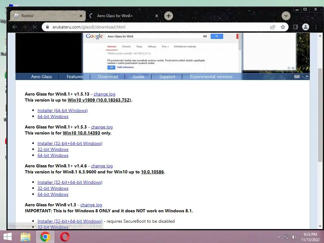324x243 pixels.
Task: Close the Aero Glass for Win8+ tab
Action: [157, 16]
